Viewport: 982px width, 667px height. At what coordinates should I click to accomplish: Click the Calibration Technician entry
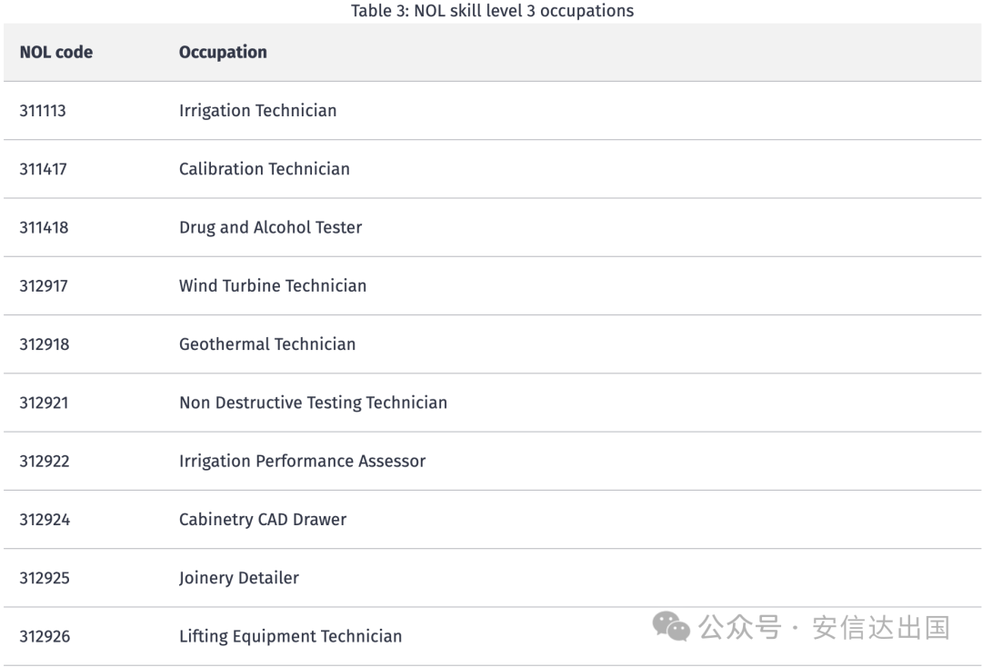pos(264,169)
